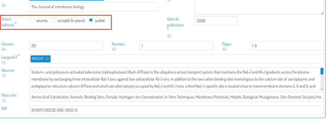Viewport: 329px width, 123px height.
Task: Select the 'publié' radio option
Action: (91, 20)
